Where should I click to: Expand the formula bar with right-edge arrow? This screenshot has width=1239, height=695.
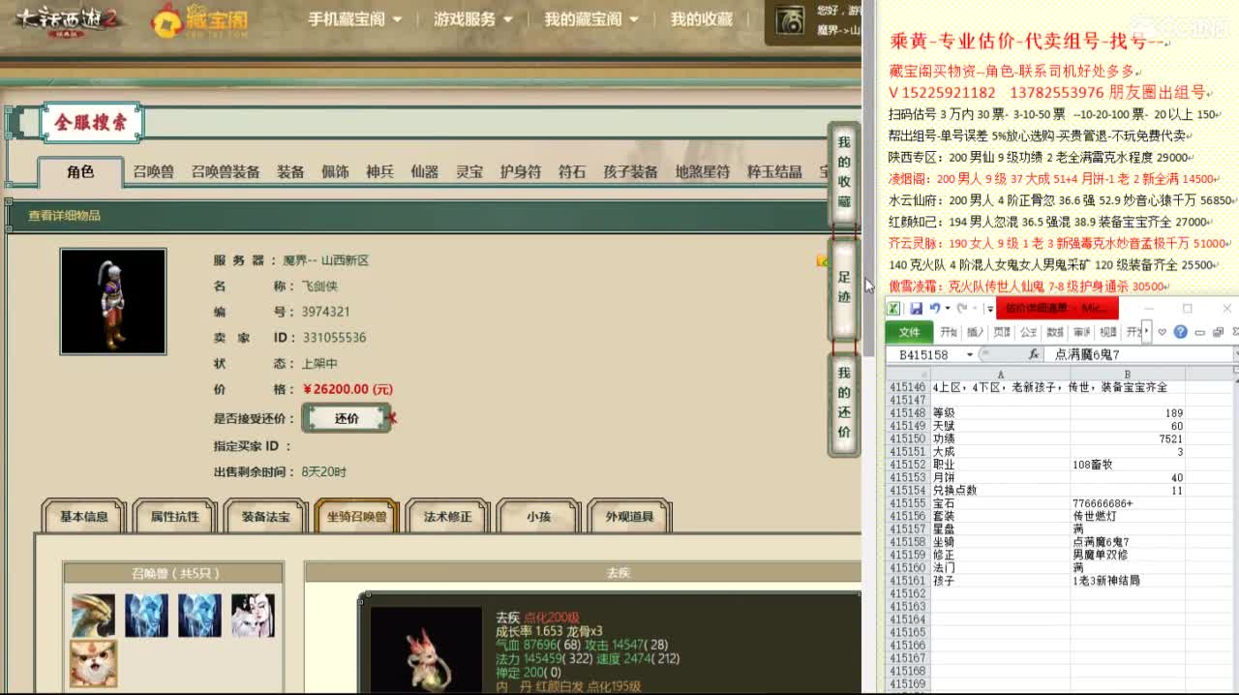[1234, 354]
